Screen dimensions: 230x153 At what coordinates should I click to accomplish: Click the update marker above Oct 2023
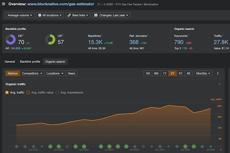tap(135, 146)
